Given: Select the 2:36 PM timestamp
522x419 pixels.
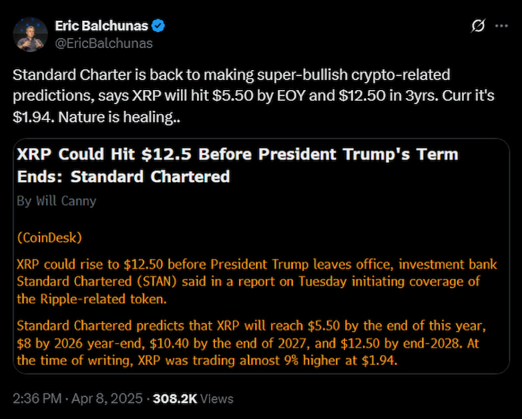Looking at the screenshot, I should 37,398.
